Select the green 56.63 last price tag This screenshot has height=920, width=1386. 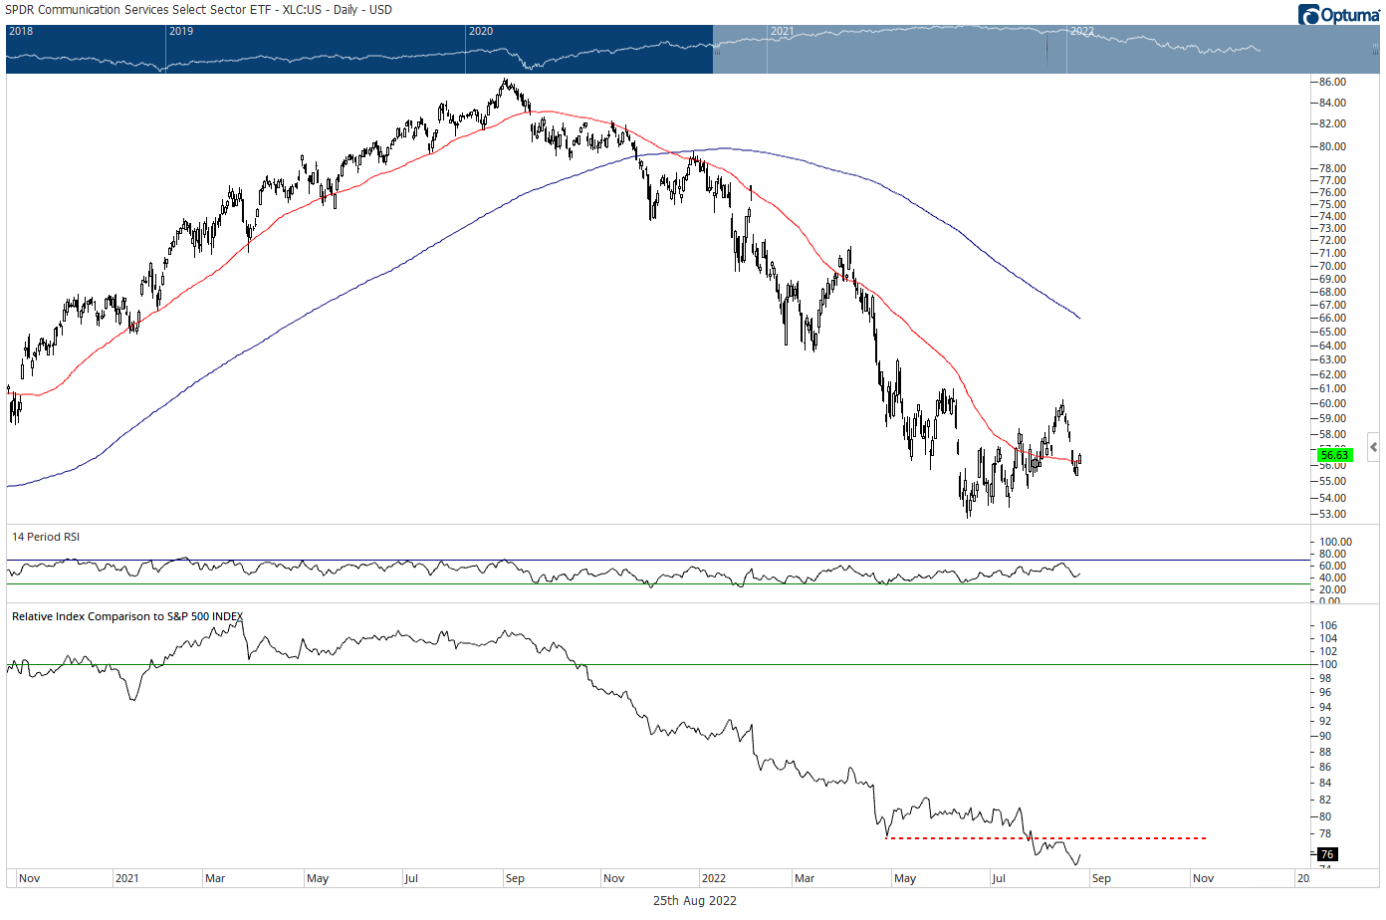(1334, 455)
